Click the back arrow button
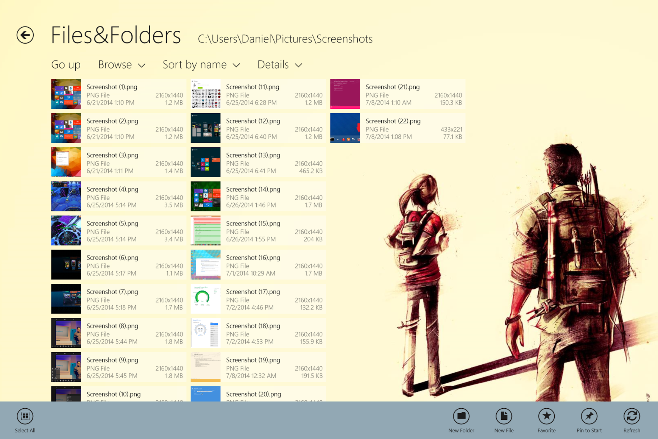658x439 pixels. click(x=25, y=35)
